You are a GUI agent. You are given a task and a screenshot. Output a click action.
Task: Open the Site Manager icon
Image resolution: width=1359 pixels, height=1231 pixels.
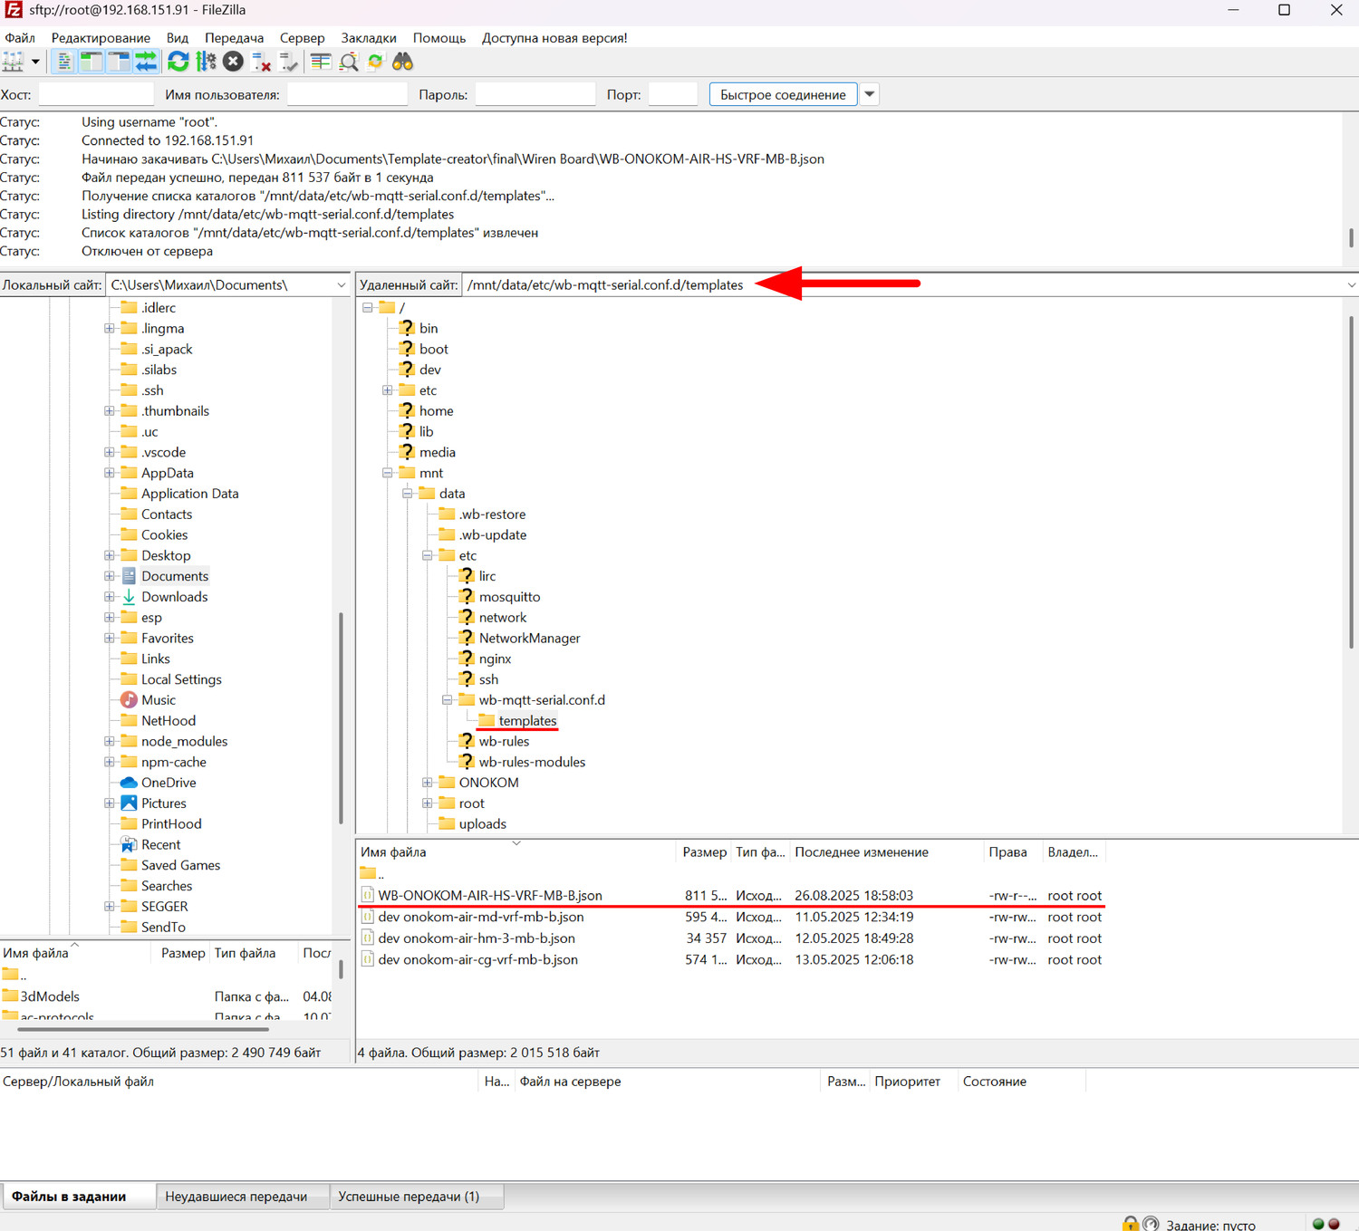13,62
